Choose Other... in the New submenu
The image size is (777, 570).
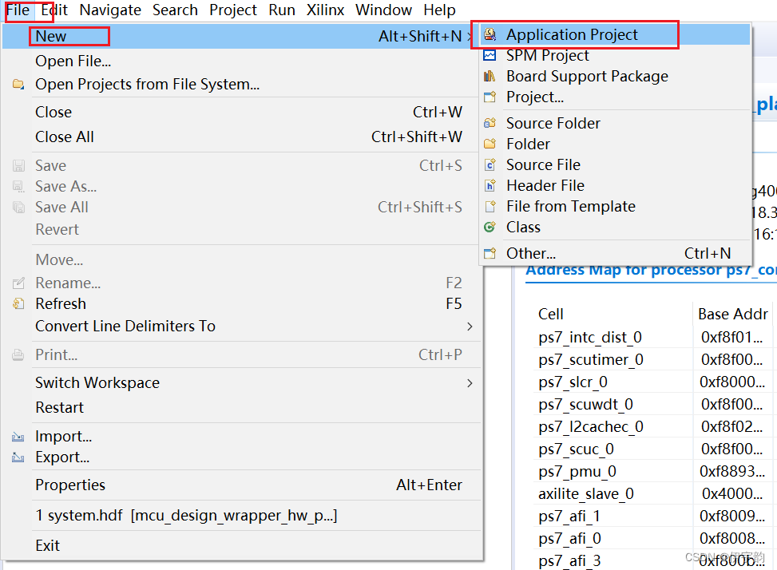(530, 254)
